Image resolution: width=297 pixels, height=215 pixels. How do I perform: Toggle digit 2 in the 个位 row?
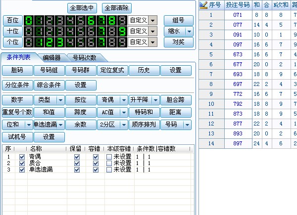[49, 43]
